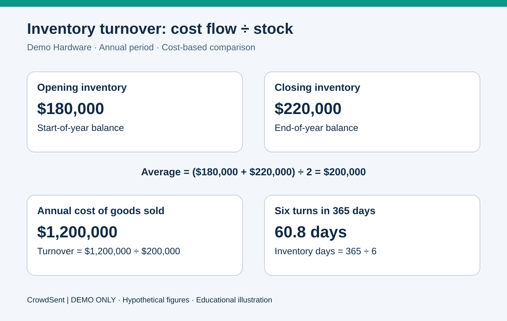The width and height of the screenshot is (507, 321).
Task: Click the 'End-of-year balance' caption
Action: (316, 128)
